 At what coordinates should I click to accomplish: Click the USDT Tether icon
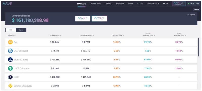point(10,68)
